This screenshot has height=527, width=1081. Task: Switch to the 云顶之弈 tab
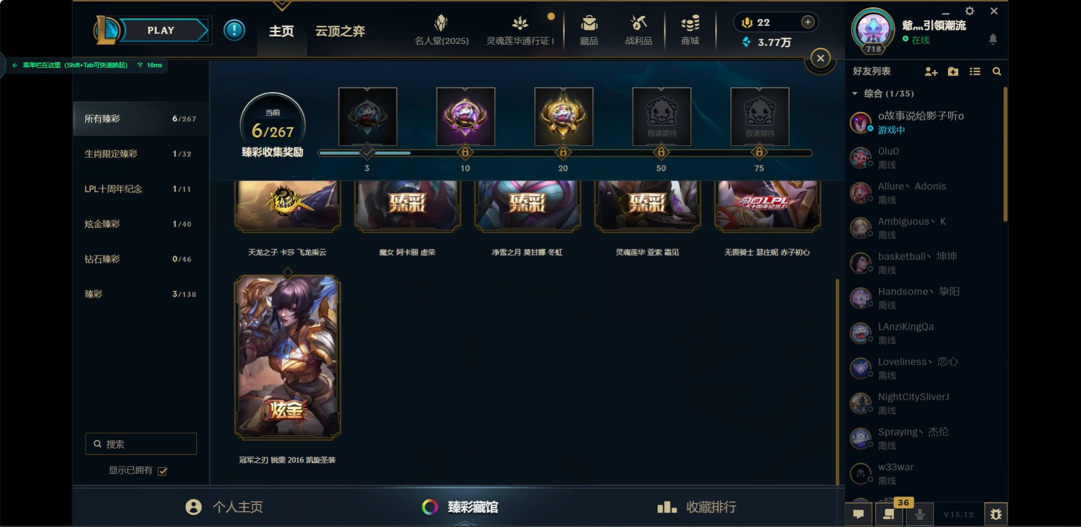tap(340, 31)
